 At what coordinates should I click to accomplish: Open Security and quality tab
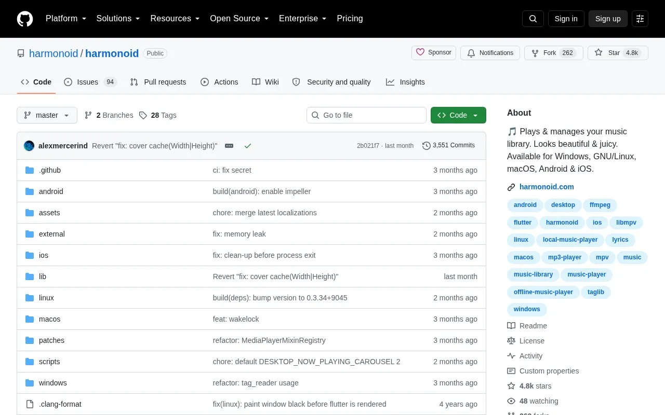pyautogui.click(x=331, y=82)
